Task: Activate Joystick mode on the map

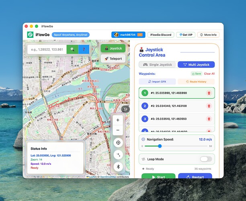Action: tap(113, 48)
